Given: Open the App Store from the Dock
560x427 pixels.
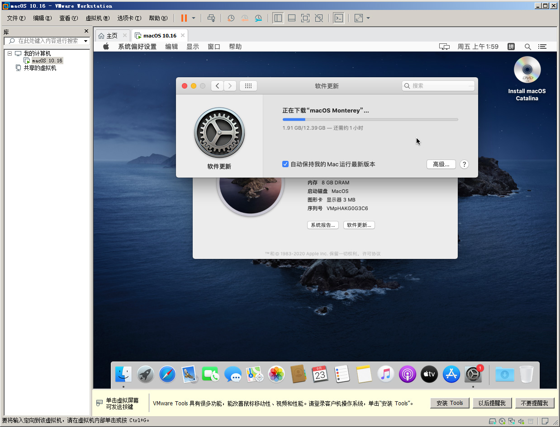Looking at the screenshot, I should pos(451,374).
